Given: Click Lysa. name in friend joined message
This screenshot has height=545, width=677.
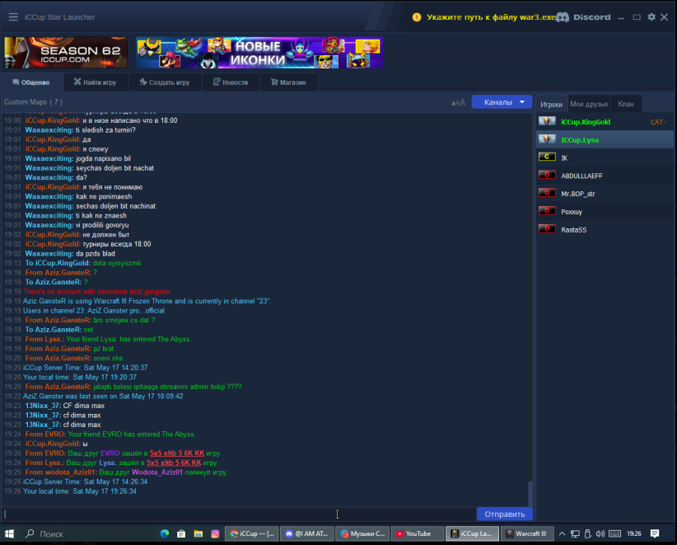Looking at the screenshot, I should 108,463.
